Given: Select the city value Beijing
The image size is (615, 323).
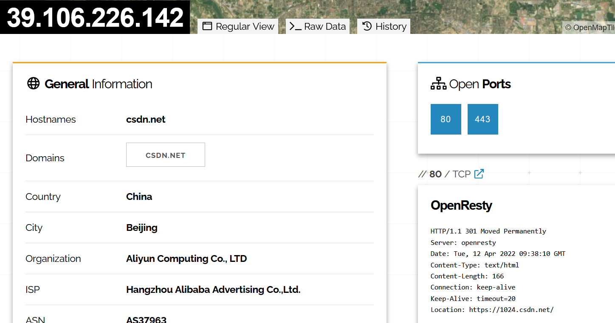Looking at the screenshot, I should point(142,228).
